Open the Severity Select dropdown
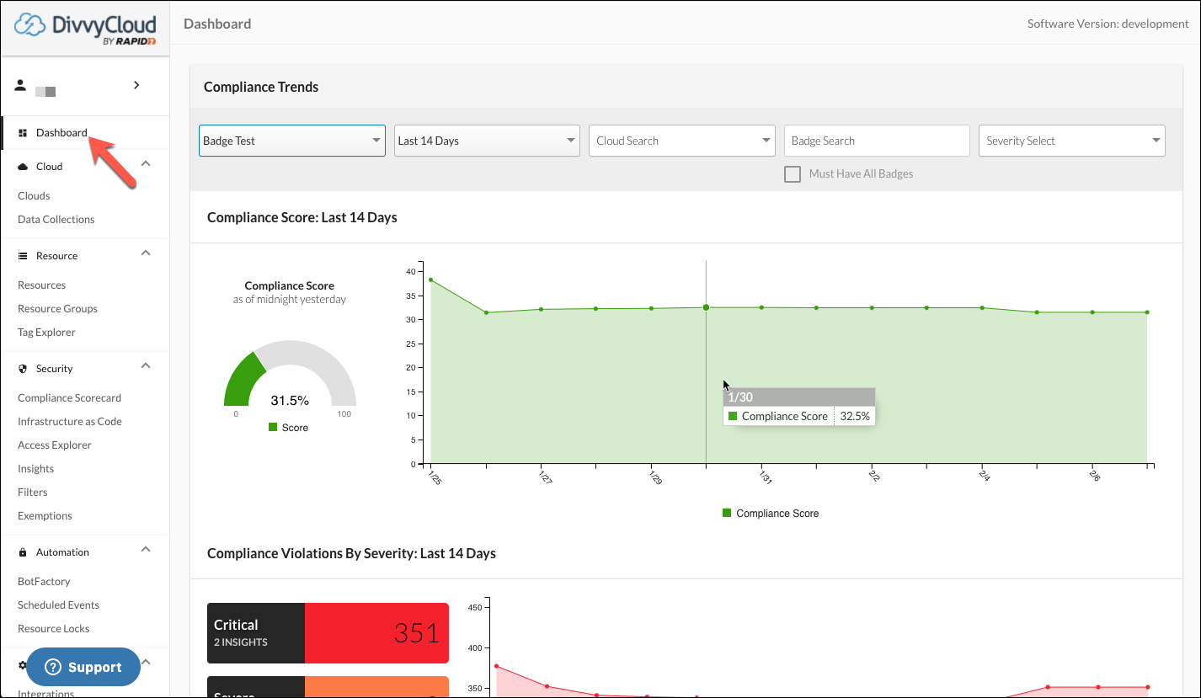This screenshot has height=698, width=1201. click(x=1072, y=141)
